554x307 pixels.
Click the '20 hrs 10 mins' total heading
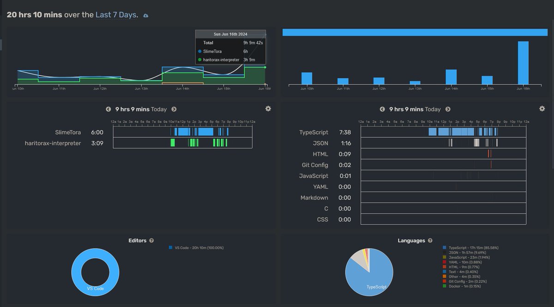(x=34, y=15)
